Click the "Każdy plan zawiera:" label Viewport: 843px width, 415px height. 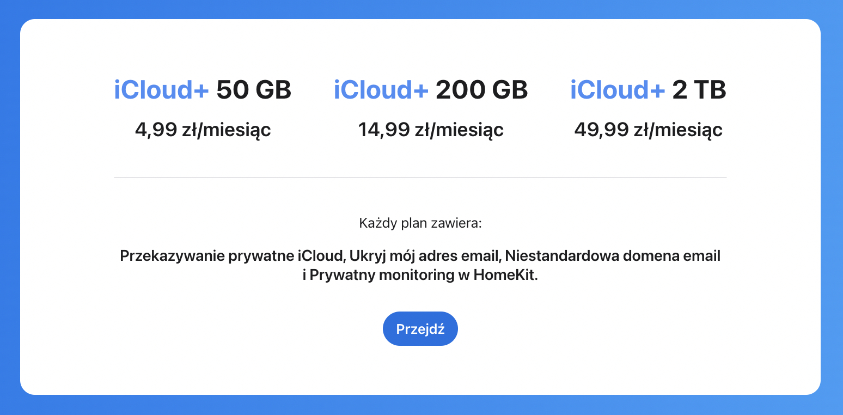[x=420, y=223]
